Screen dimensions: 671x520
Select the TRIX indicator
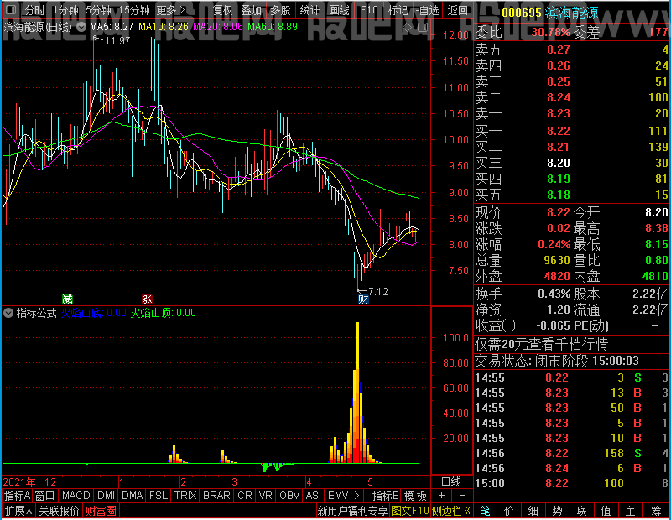pyautogui.click(x=185, y=496)
